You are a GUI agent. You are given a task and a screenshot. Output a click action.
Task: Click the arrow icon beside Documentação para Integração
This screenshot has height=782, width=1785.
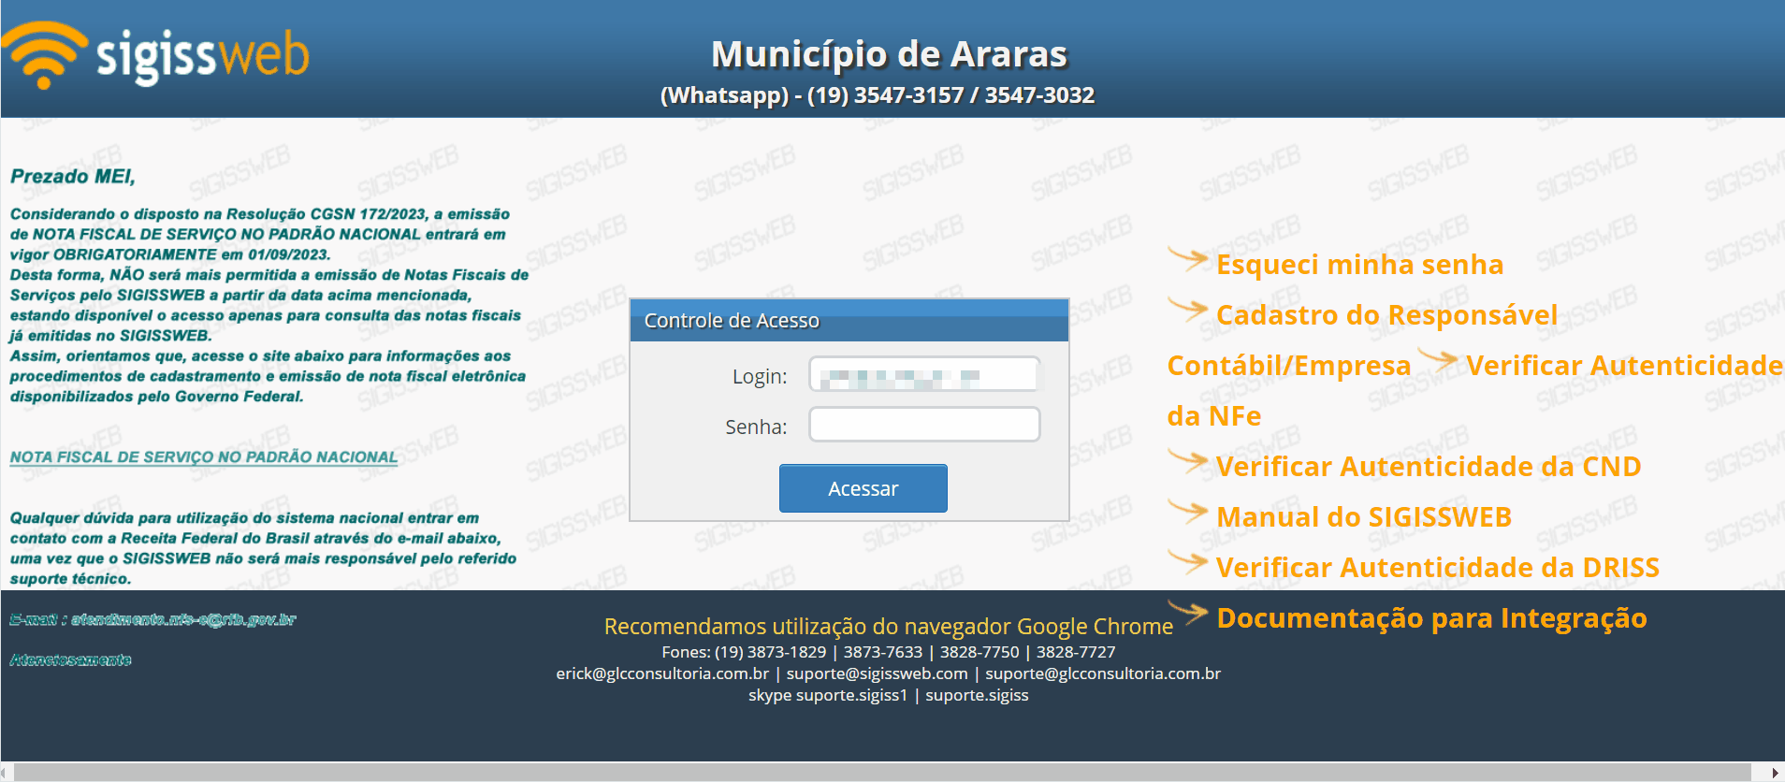pos(1188,613)
